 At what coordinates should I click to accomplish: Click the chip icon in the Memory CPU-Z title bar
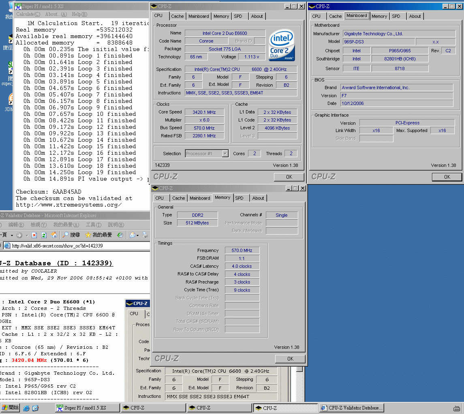(155, 188)
